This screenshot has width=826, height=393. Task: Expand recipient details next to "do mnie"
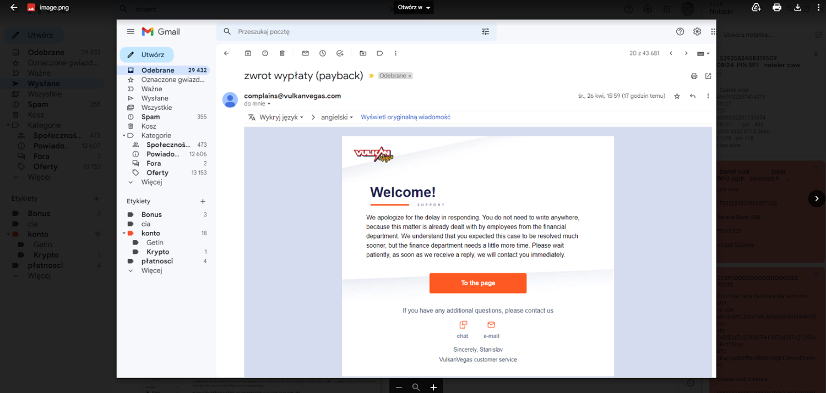(x=269, y=104)
